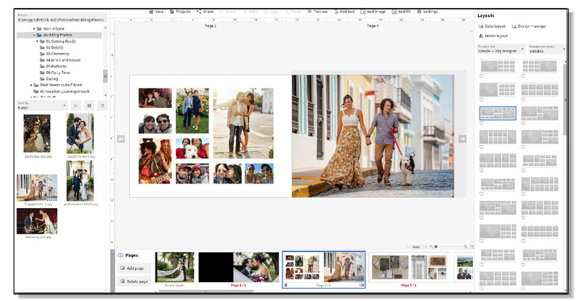581x301 pixels.
Task: Click Save layout in the Layouts panel
Action: (492, 26)
